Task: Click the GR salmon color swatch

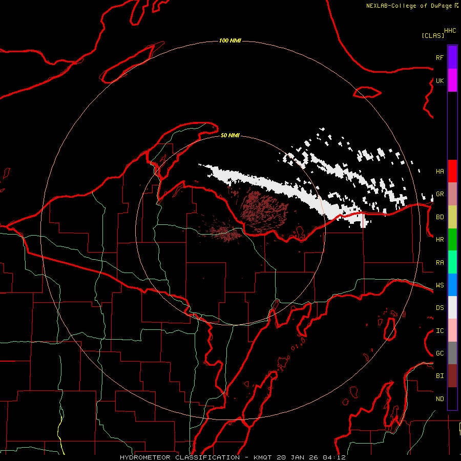Action: pos(452,194)
